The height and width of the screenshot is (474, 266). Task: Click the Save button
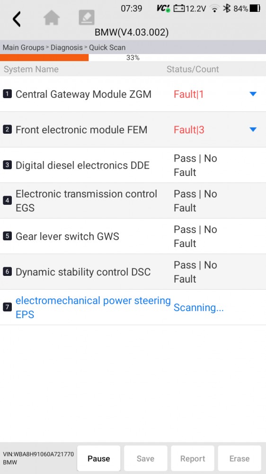pyautogui.click(x=145, y=458)
